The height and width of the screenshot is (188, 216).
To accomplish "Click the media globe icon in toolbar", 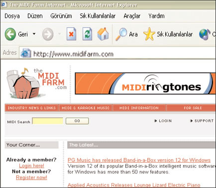I will tap(205, 34).
